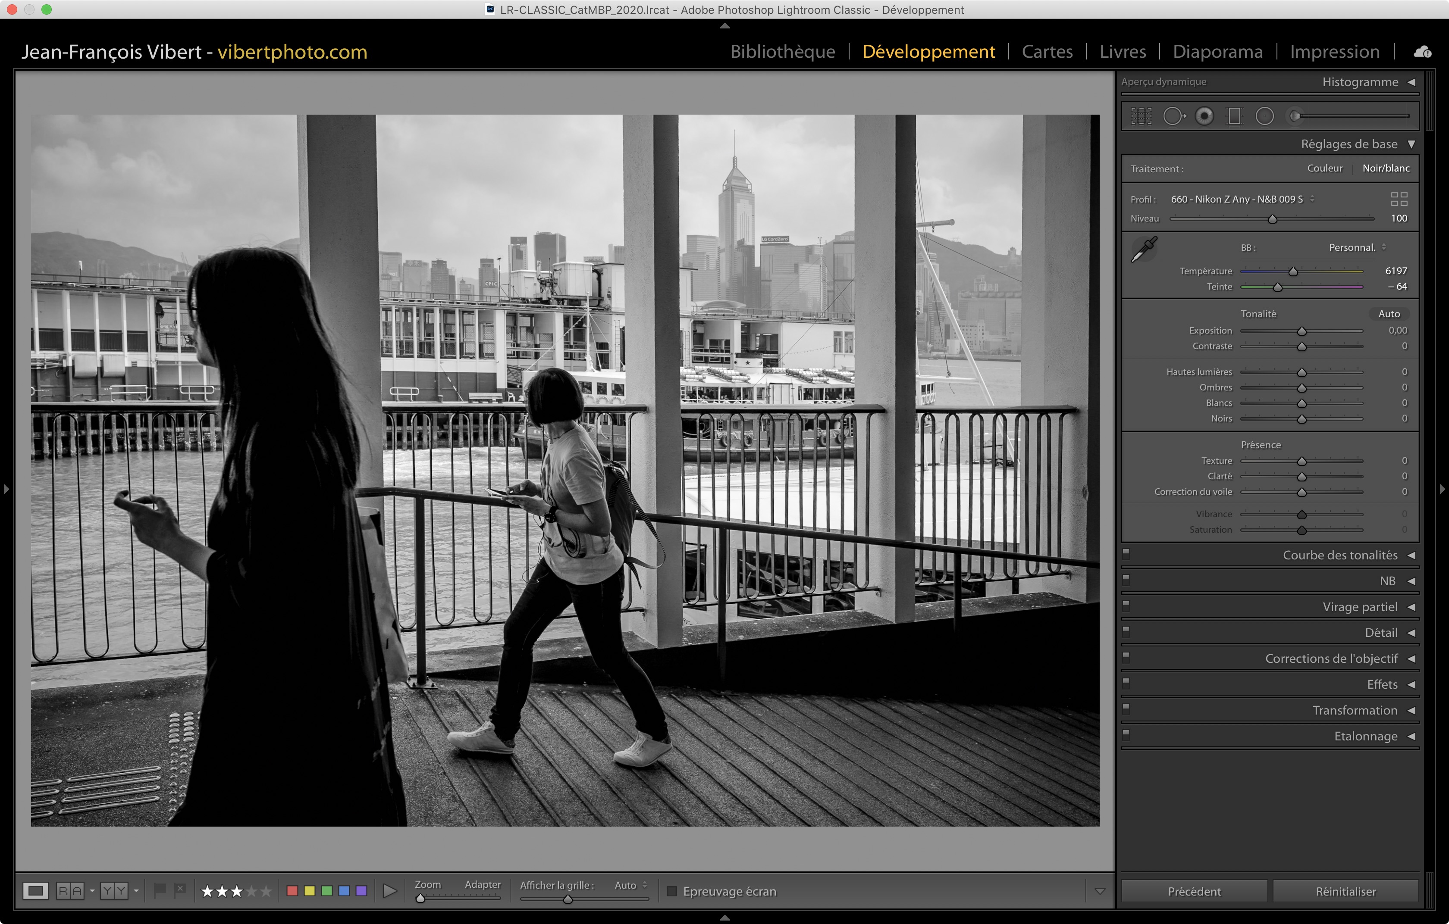
Task: Select the red eye correction tool
Action: (1204, 116)
